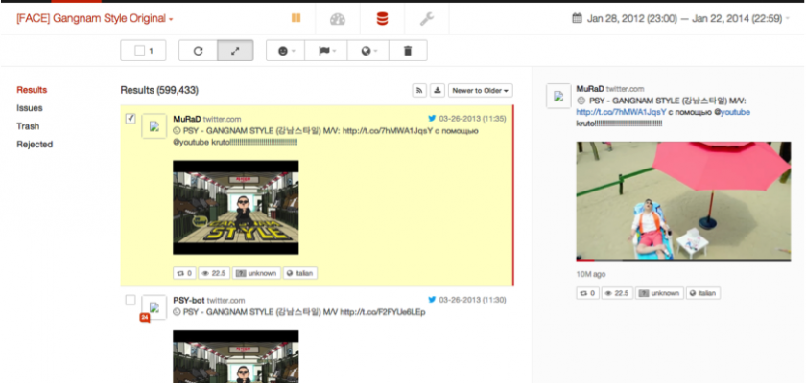Expand the flag dropdown in toolbar

point(326,51)
